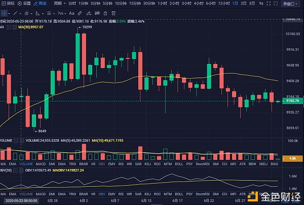Expand trend line tool options arrow
Image resolution: width=304 pixels, height=205 pixels.
tap(20, 14)
